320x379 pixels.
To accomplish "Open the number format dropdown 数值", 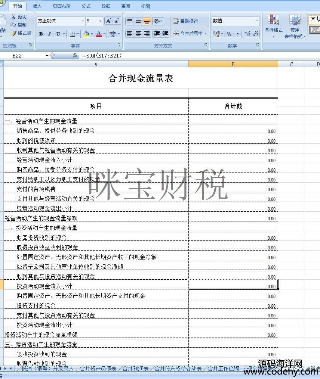I will 257,21.
